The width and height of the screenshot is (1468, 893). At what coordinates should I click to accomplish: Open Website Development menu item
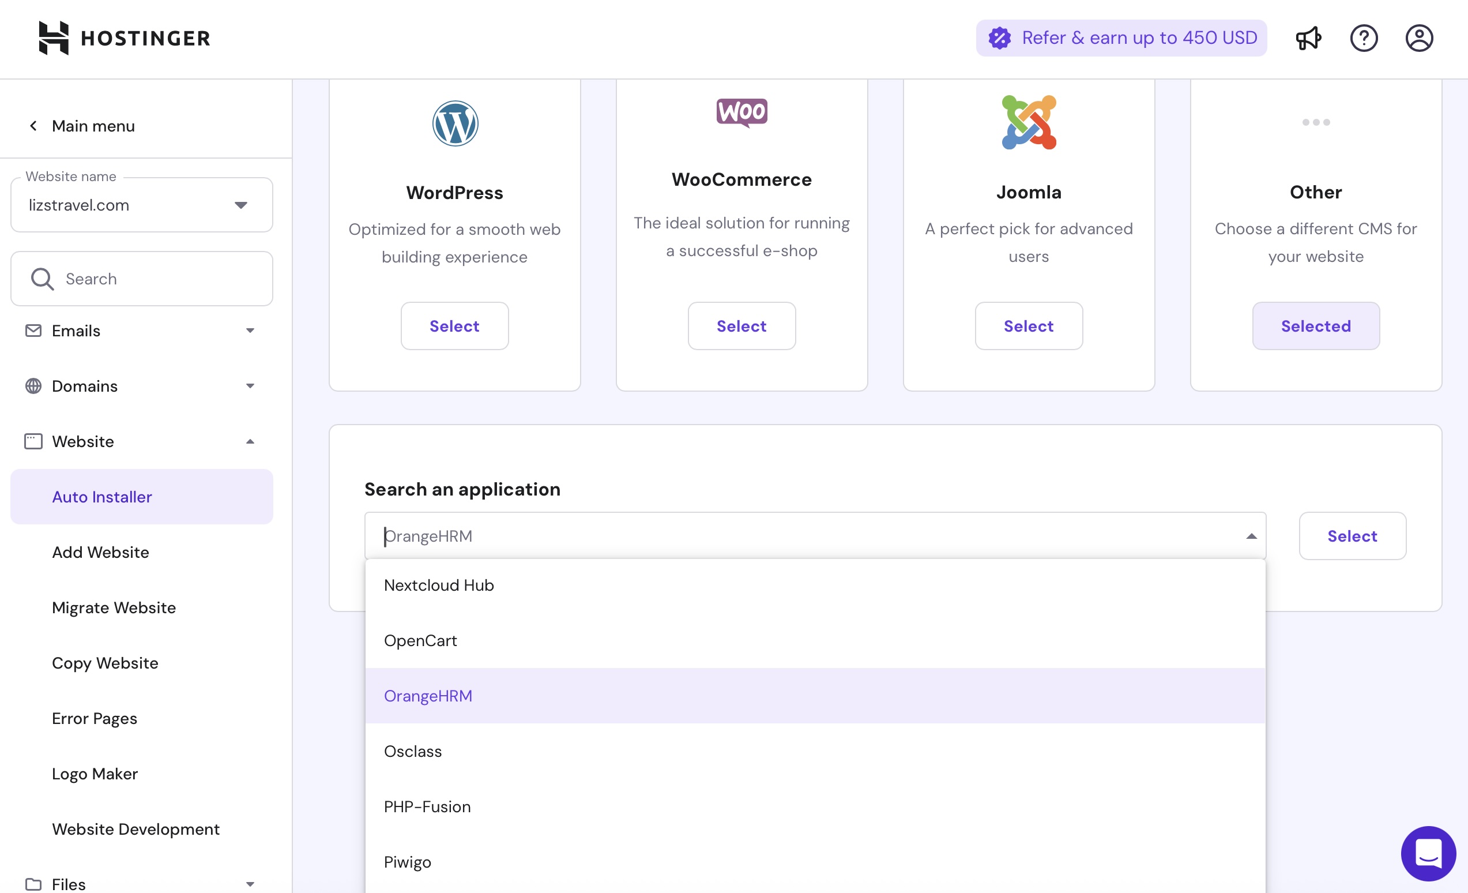142,829
